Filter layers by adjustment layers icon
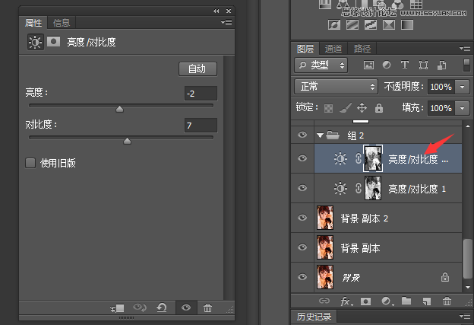474x325 pixels. pos(387,65)
